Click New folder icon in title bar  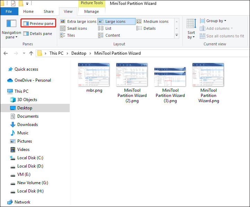[x=21, y=3]
